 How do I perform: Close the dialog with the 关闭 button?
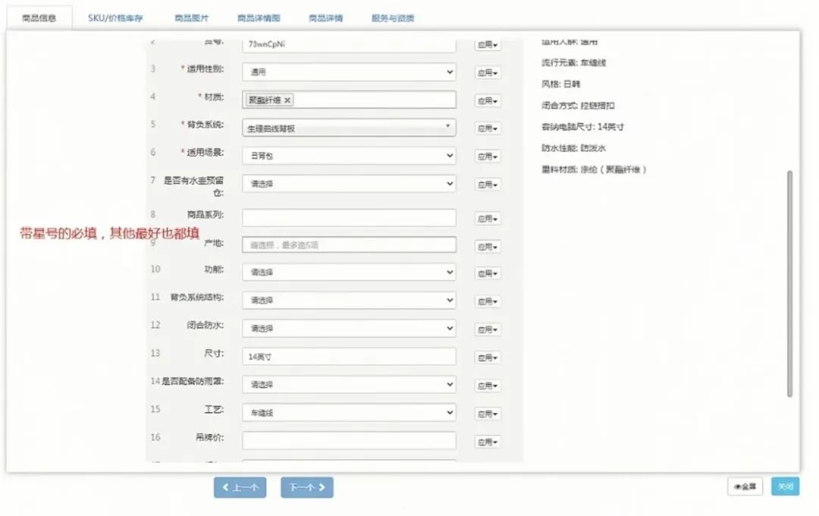tap(786, 486)
